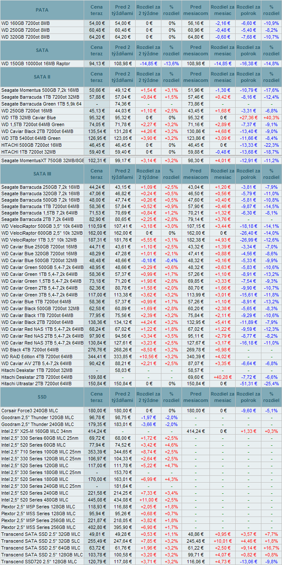Select Seagate MomentusXT 750GB 32MB/8GB name

click(x=42, y=160)
